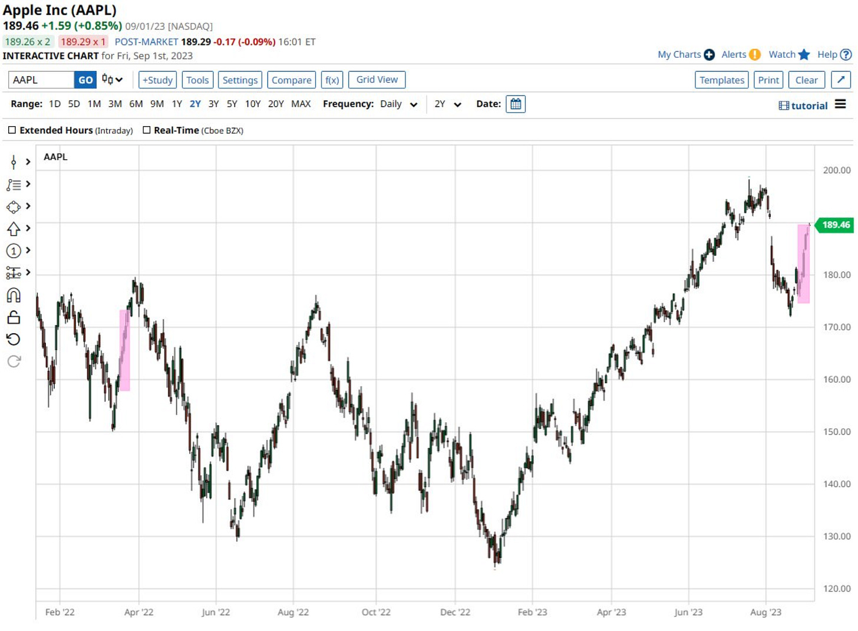Expand the line tools submenu chevron
The width and height of the screenshot is (858, 631).
pos(28,162)
